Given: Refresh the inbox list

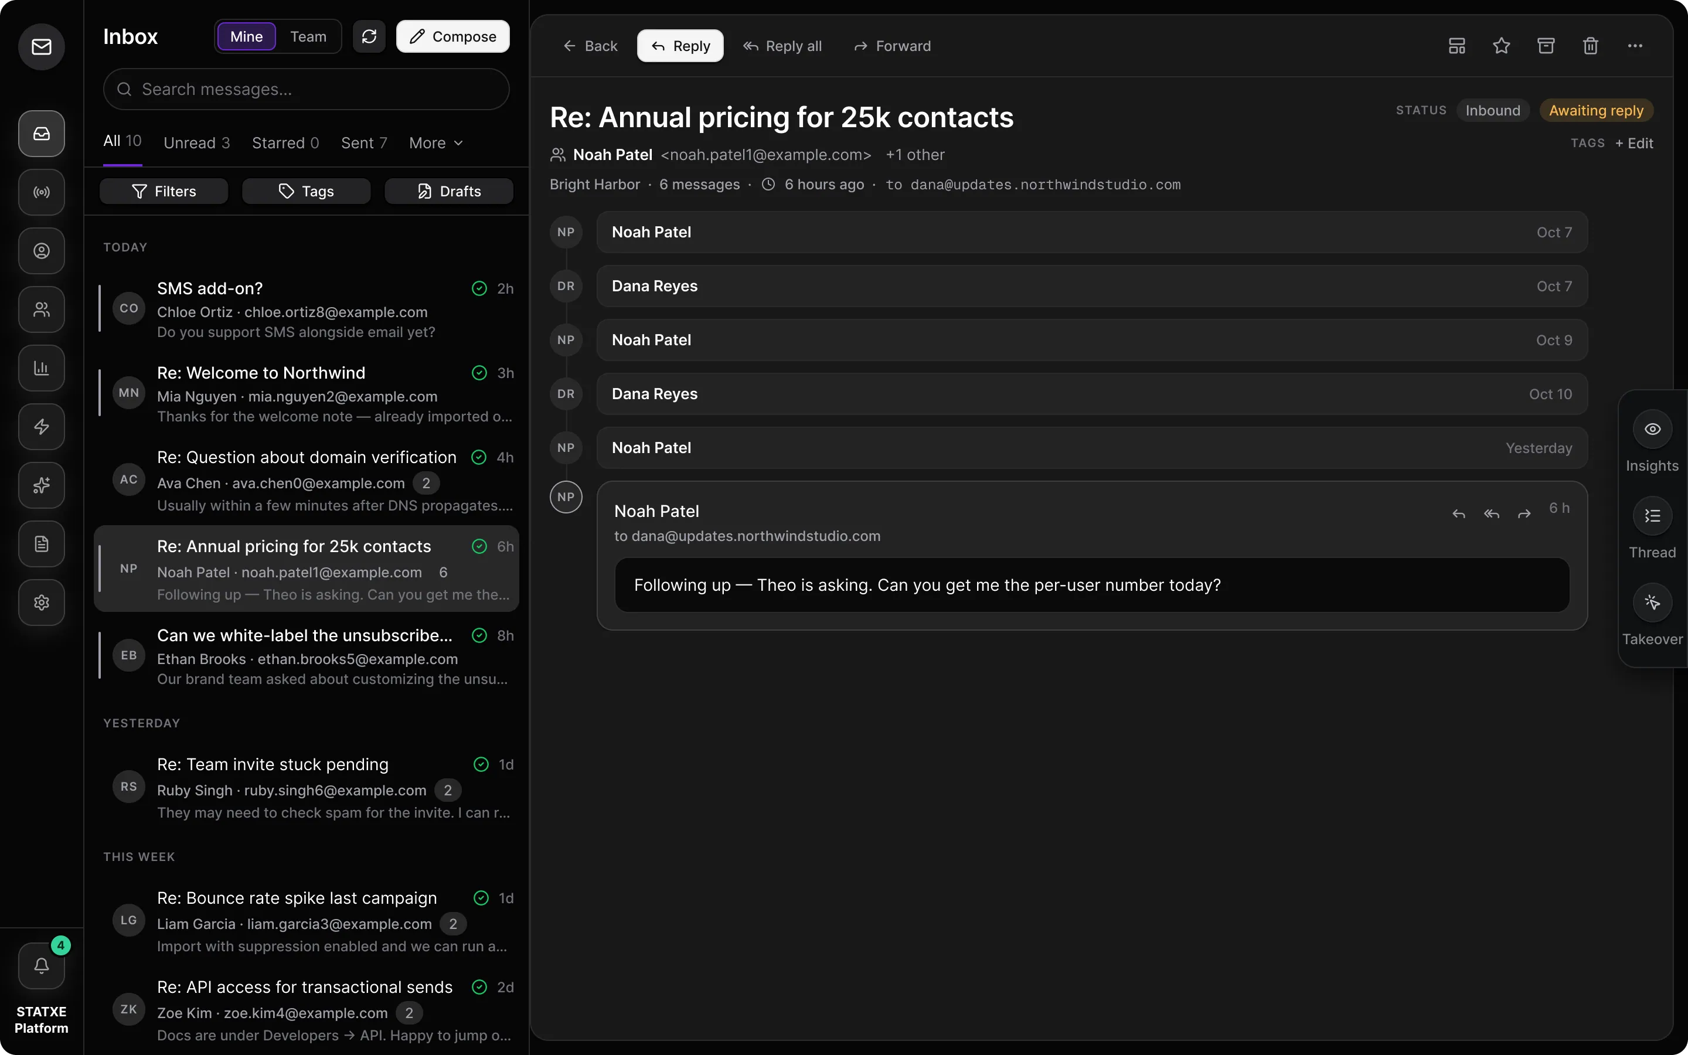Looking at the screenshot, I should 369,36.
